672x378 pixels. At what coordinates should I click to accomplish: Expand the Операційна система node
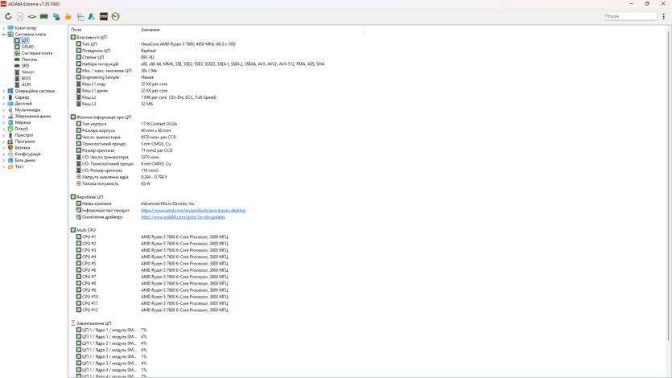(4, 91)
